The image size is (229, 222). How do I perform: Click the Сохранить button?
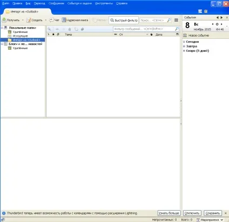point(213,213)
